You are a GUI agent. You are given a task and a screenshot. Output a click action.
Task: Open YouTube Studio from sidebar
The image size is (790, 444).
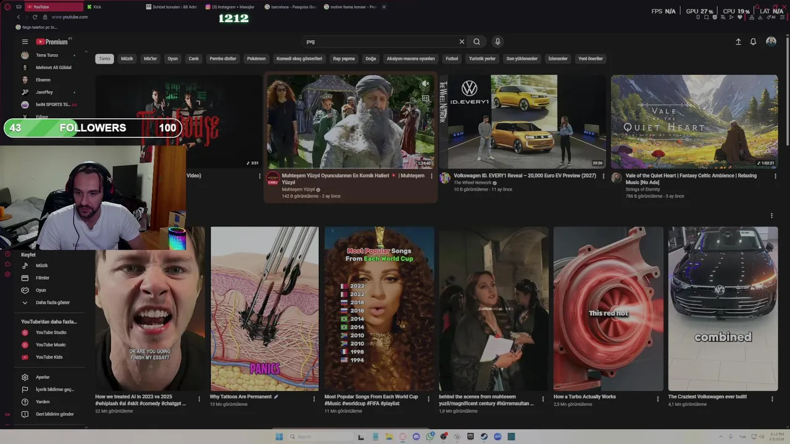coord(49,332)
